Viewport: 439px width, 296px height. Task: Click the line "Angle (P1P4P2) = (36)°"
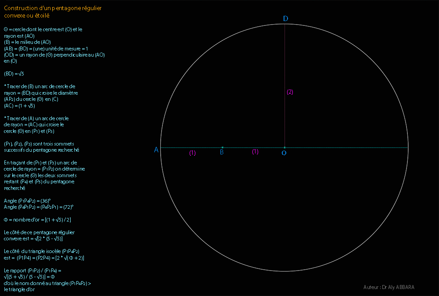27,200
